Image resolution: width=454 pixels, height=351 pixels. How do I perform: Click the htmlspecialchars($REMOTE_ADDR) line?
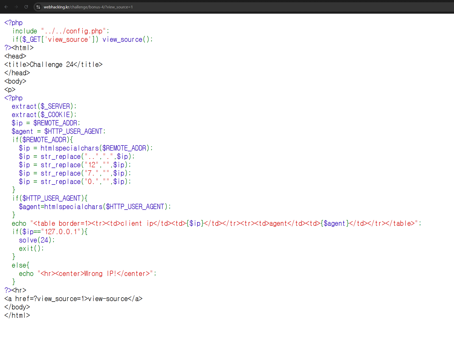[x=86, y=148]
